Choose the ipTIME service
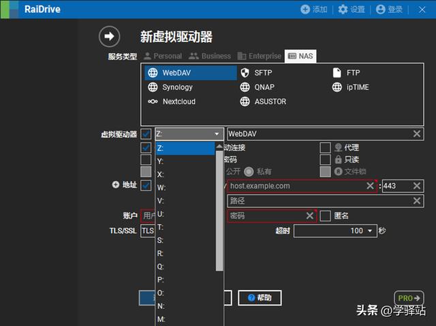The width and height of the screenshot is (436, 326). click(x=351, y=87)
